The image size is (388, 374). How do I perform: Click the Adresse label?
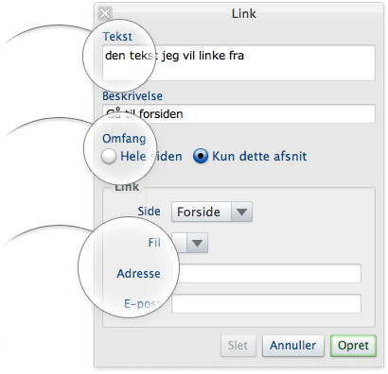[x=138, y=273]
